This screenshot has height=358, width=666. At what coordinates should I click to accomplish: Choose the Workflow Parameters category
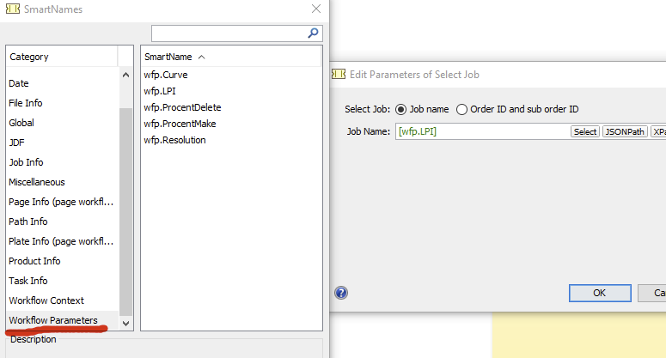pyautogui.click(x=53, y=320)
